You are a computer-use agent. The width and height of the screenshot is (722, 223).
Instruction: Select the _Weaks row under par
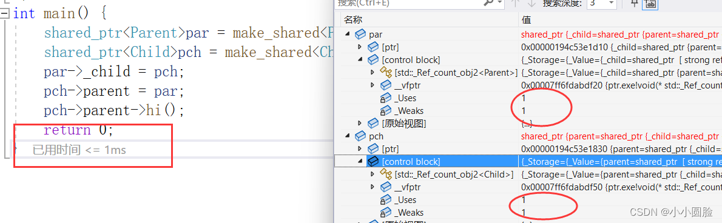(x=408, y=111)
